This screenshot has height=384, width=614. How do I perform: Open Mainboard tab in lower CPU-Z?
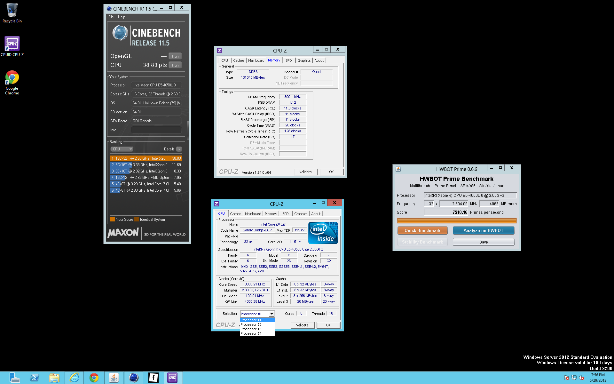click(253, 214)
